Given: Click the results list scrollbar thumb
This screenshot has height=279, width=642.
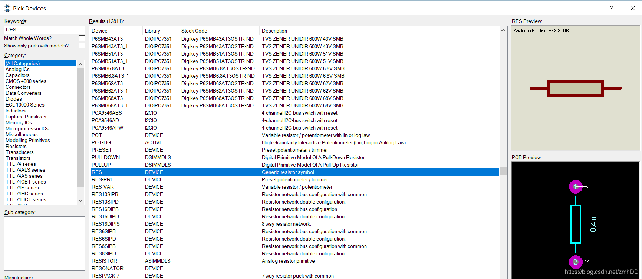Looking at the screenshot, I should tap(503, 171).
